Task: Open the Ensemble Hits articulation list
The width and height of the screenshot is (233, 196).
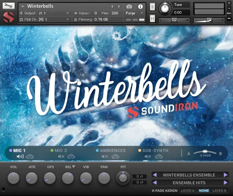Action: (x=189, y=183)
